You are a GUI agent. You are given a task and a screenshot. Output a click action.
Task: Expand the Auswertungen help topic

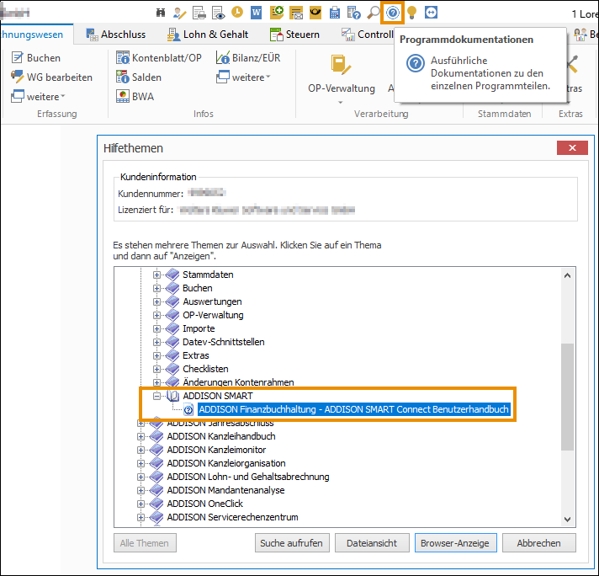coord(156,301)
